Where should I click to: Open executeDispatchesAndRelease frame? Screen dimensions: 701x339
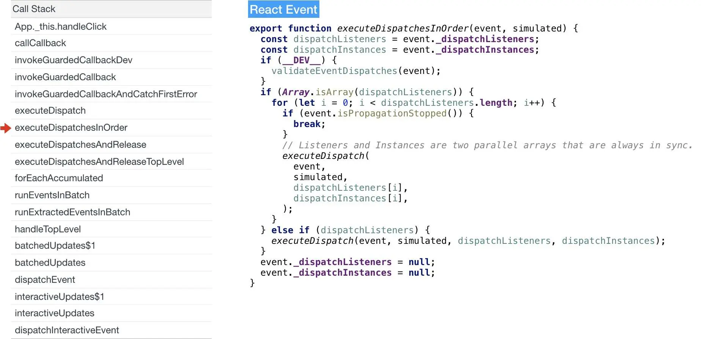coord(111,145)
